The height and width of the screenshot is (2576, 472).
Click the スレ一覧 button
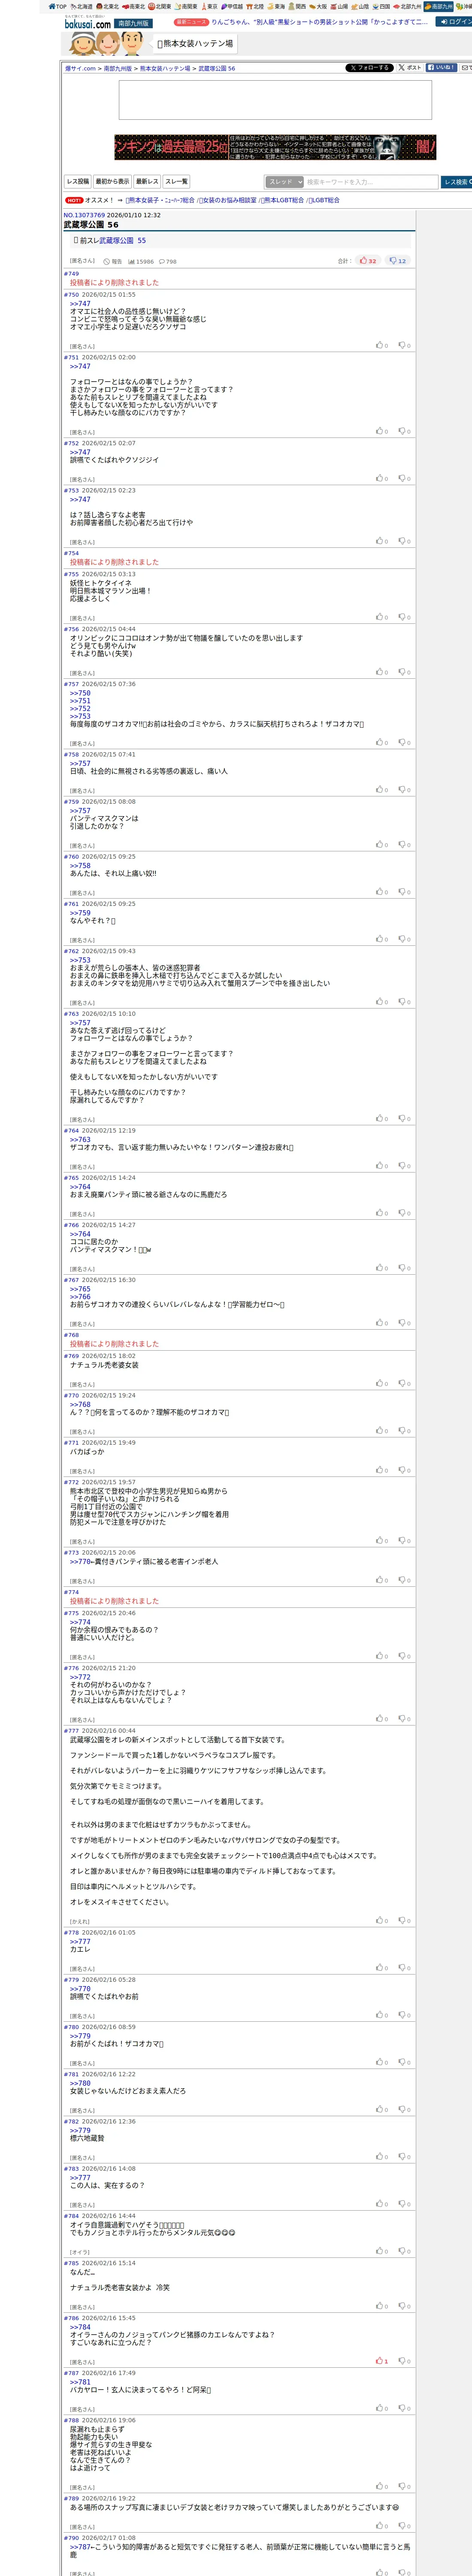176,182
